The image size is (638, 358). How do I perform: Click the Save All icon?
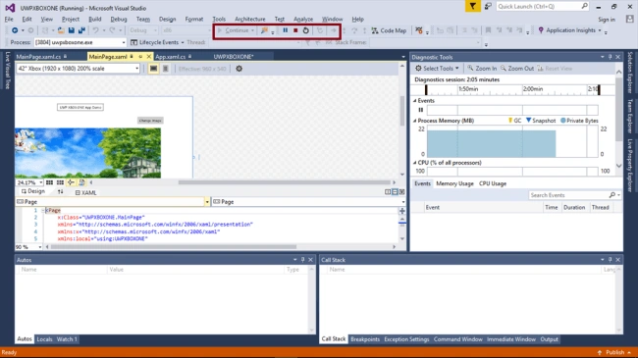pos(81,30)
